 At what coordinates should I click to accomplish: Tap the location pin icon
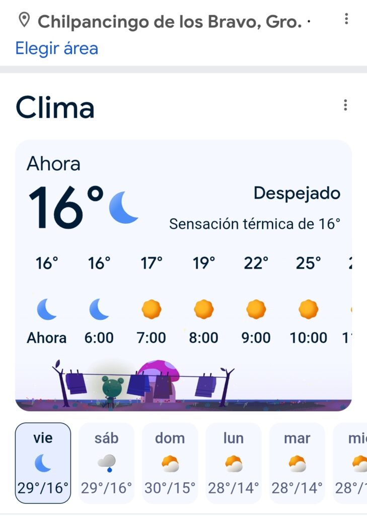(24, 21)
